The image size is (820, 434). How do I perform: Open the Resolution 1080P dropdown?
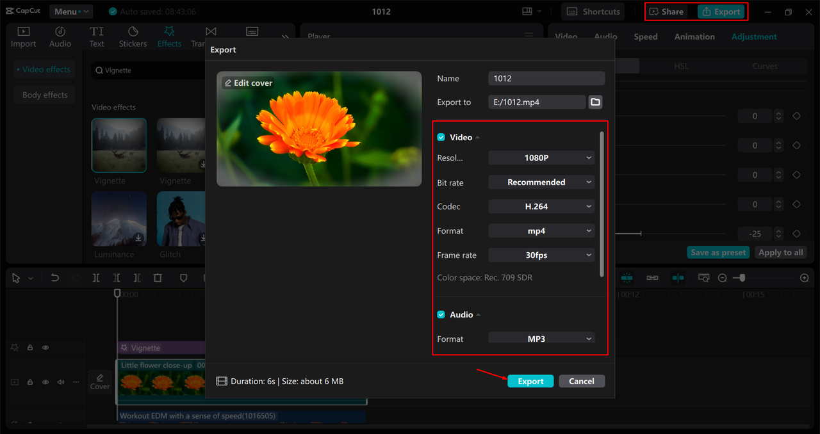pos(541,157)
